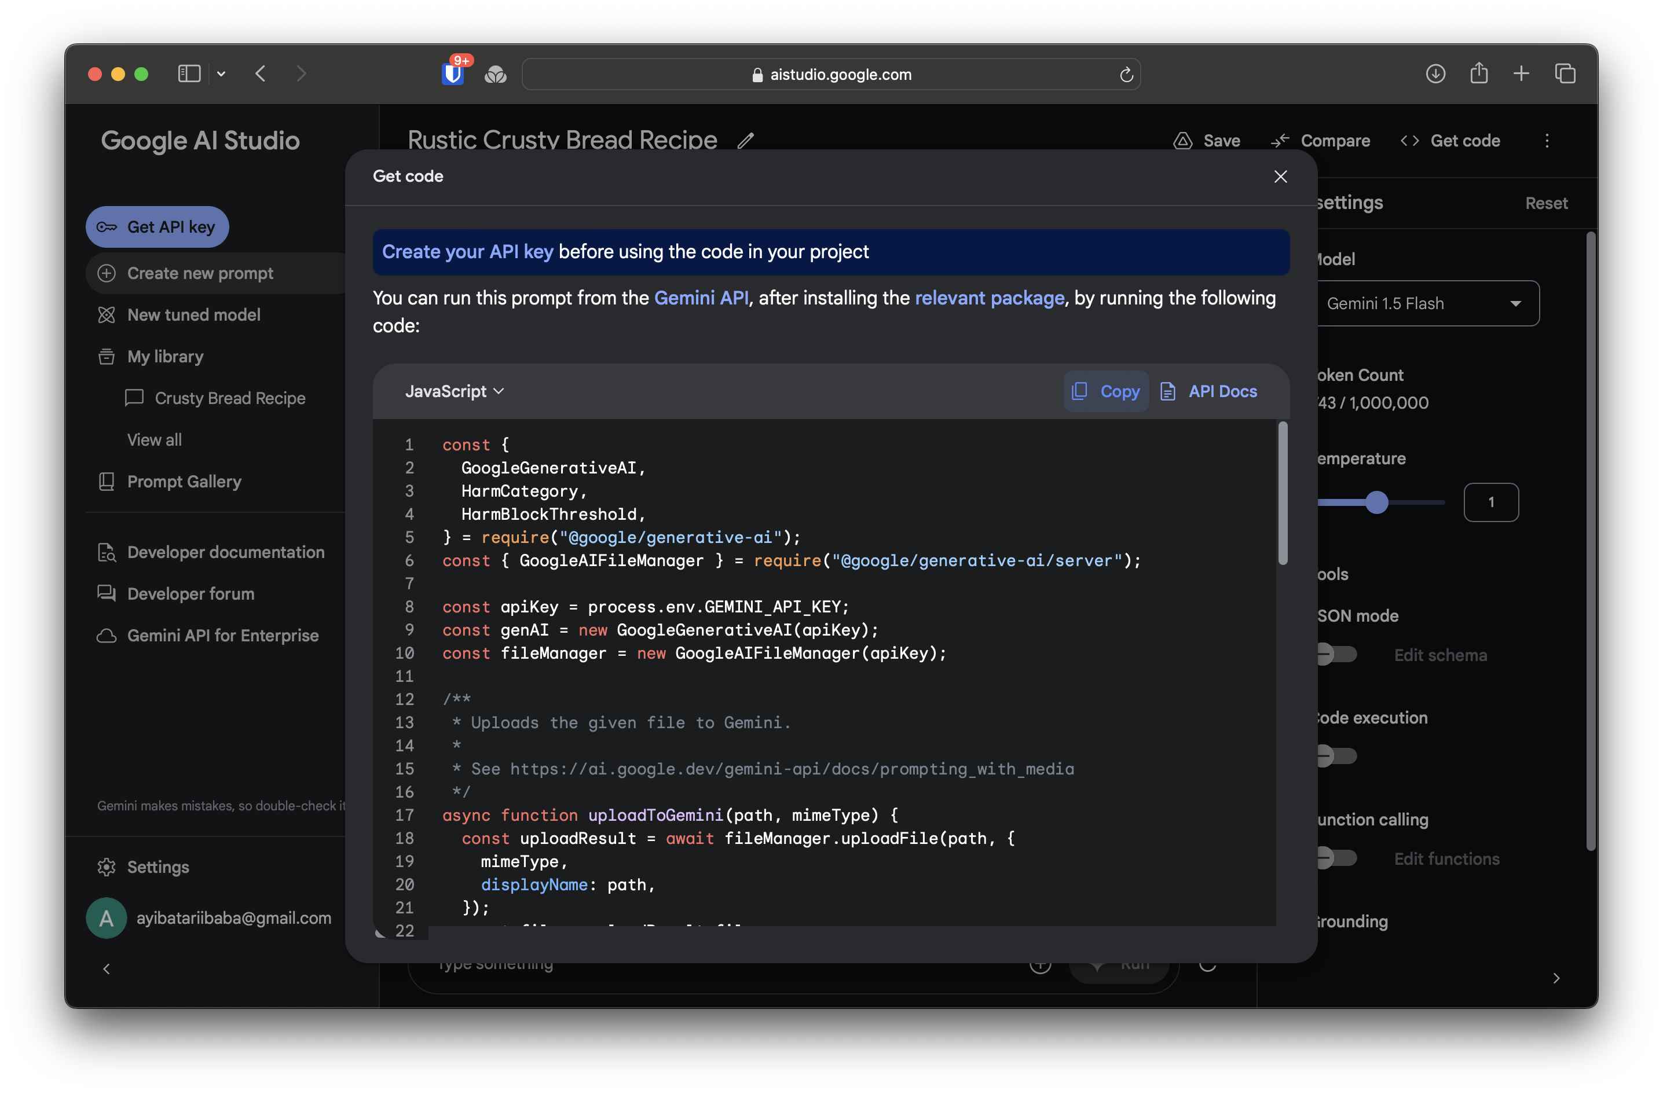Reload the page icon
Viewport: 1663px width, 1094px height.
1126,74
